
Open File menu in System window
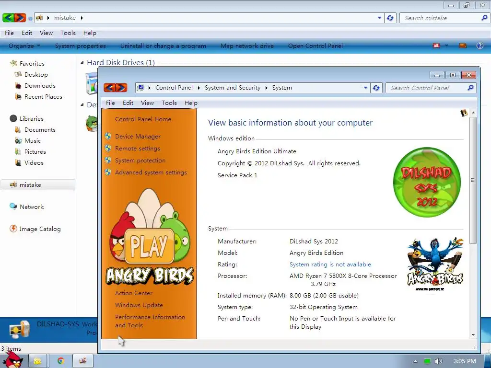[110, 103]
